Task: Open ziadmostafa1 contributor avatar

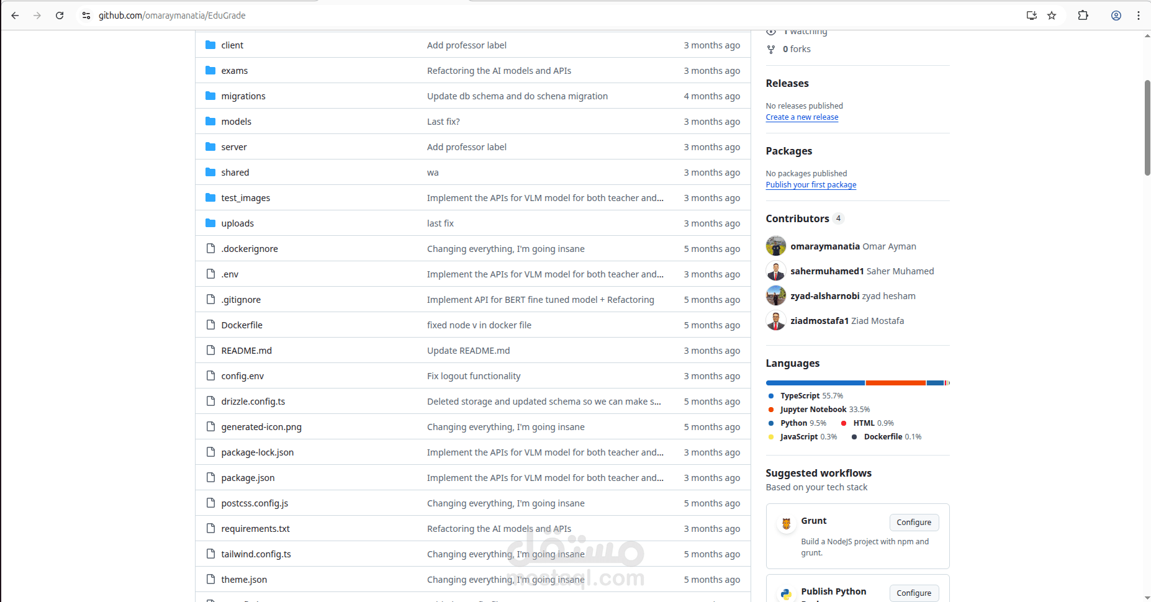Action: (x=776, y=320)
